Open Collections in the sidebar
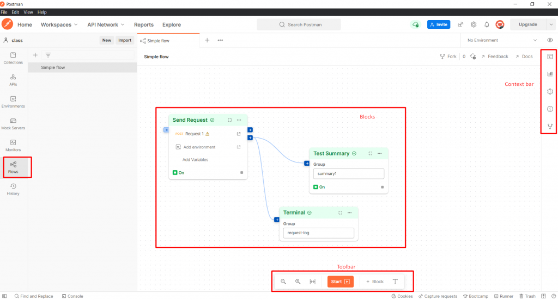Viewport: 558px width, 300px height. (x=13, y=58)
